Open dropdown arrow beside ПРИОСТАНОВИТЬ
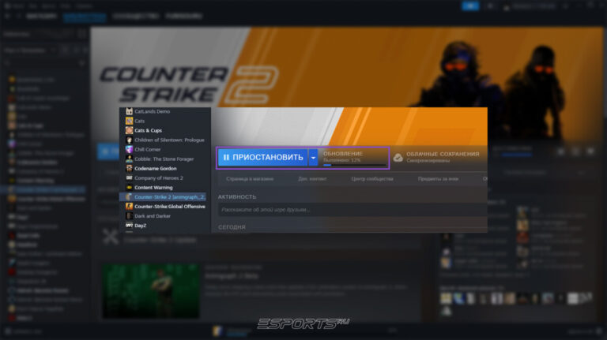The image size is (607, 340). [x=313, y=158]
